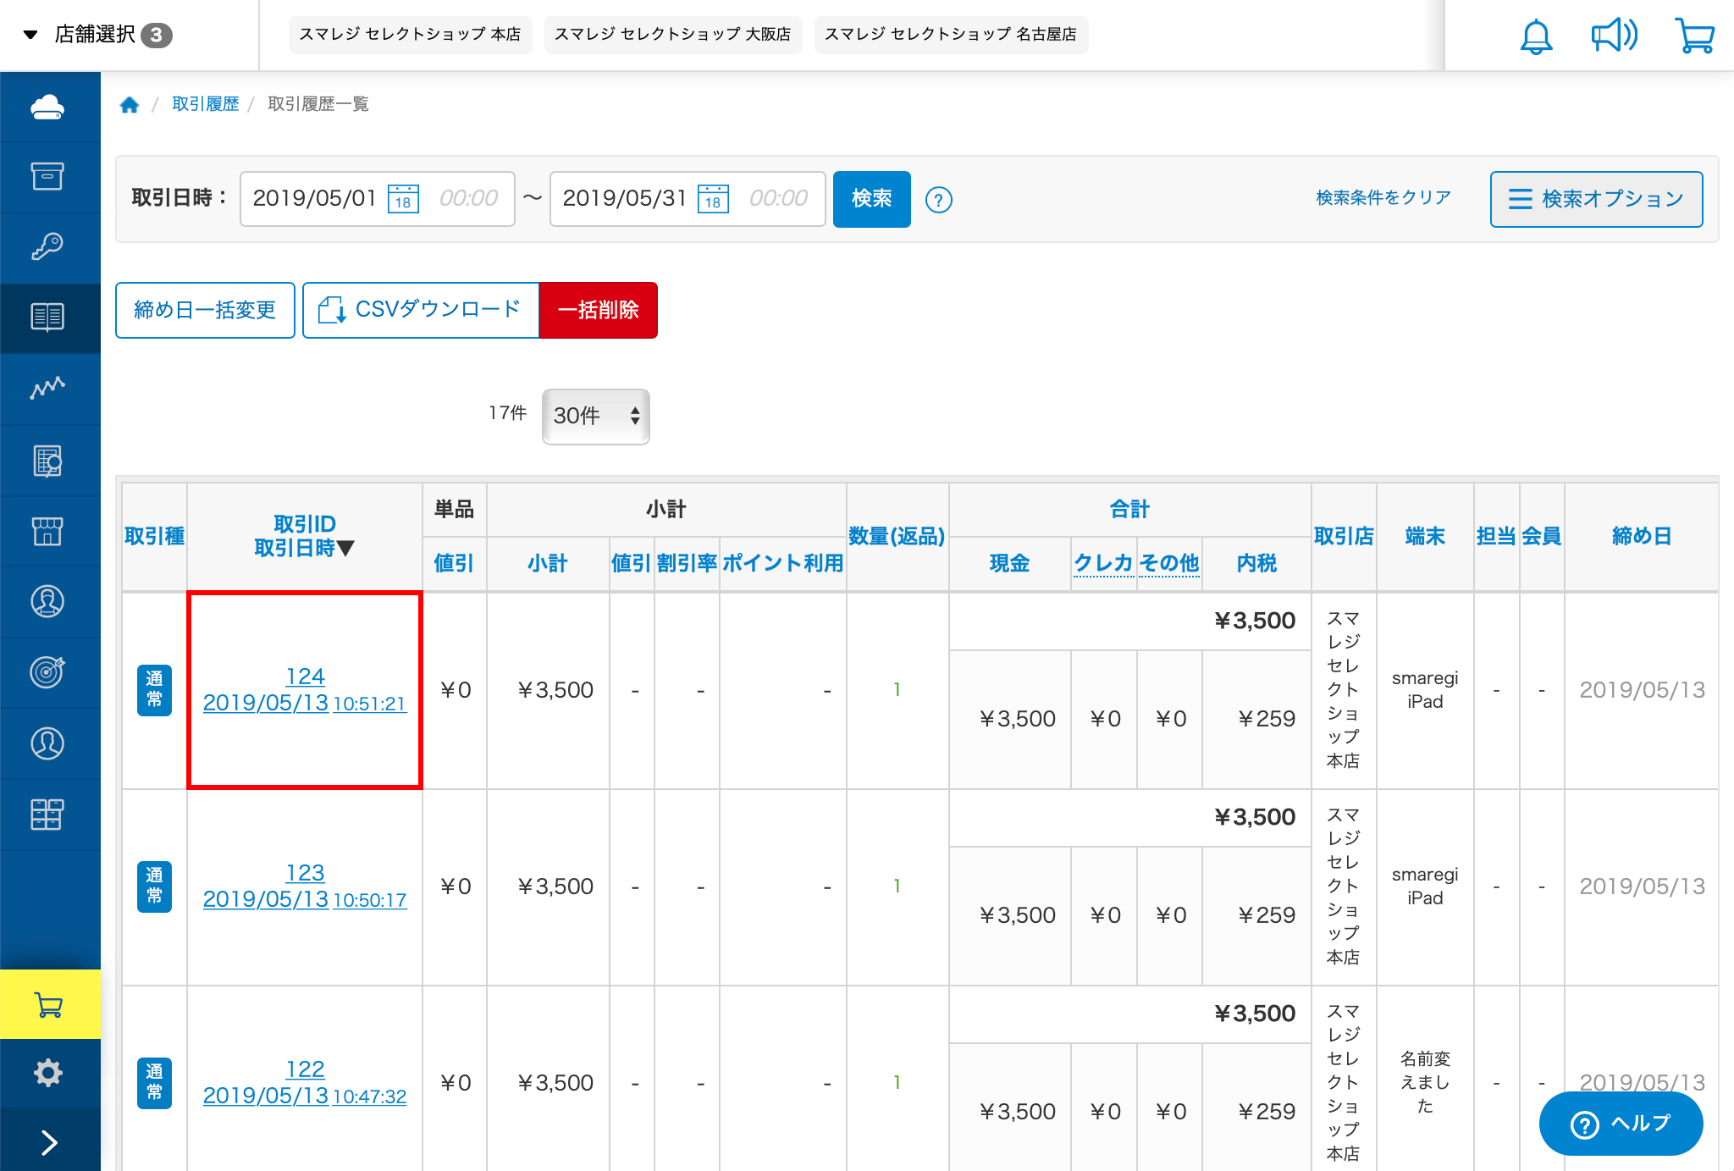
Task: Open the store icon in sidebar
Action: click(48, 531)
